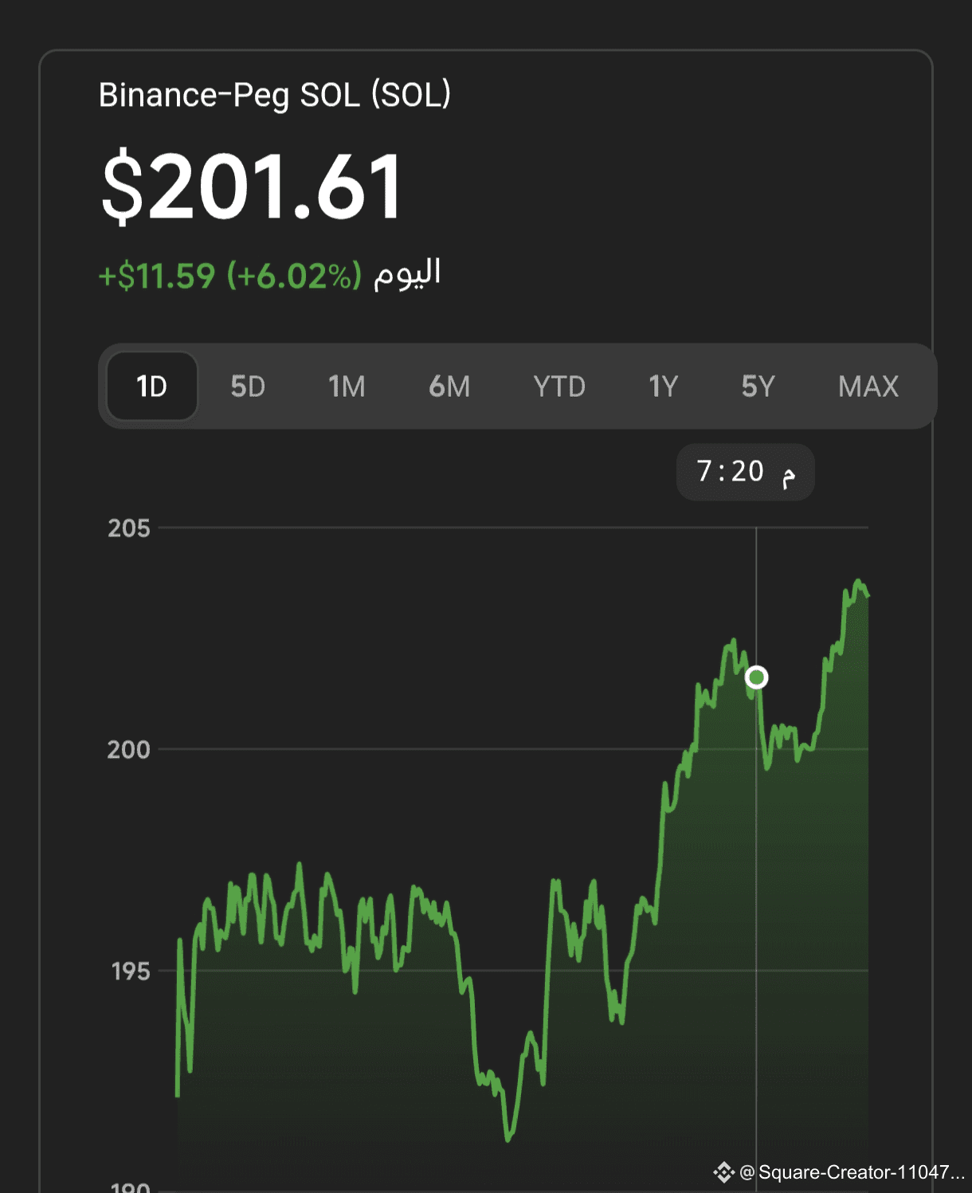Click the 205 axis label

(128, 528)
